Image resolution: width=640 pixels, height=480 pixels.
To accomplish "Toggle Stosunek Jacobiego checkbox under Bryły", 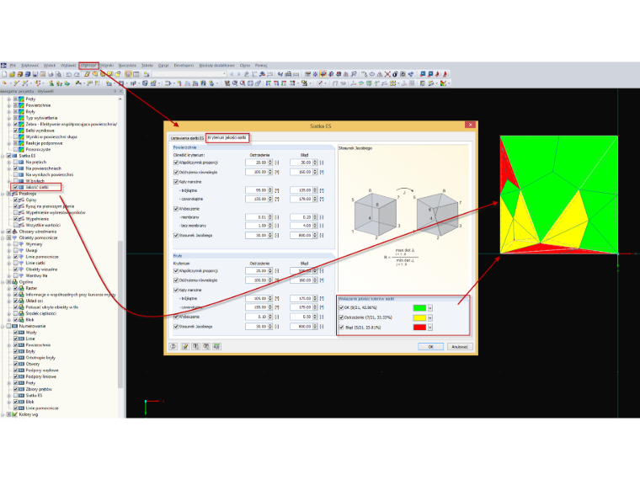I will (176, 327).
